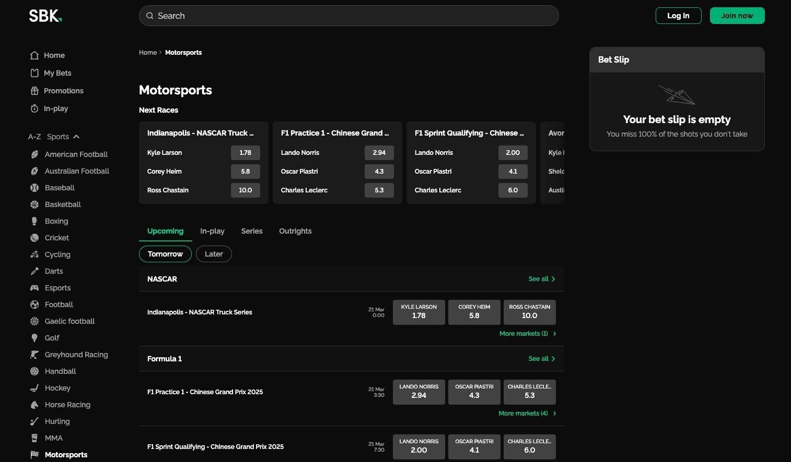Pick Oscar Piastri 4.3 in F1 Practice card

[379, 172]
